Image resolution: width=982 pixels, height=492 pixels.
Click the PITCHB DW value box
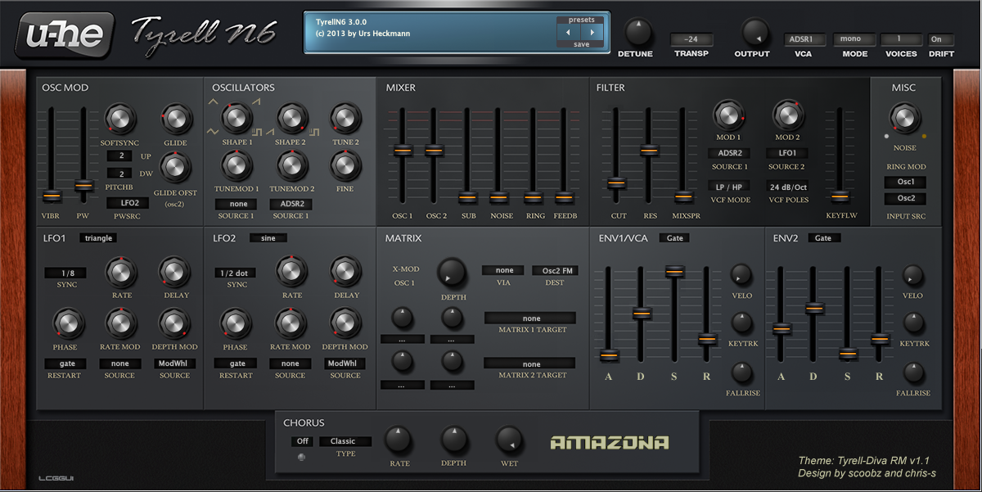coord(120,174)
